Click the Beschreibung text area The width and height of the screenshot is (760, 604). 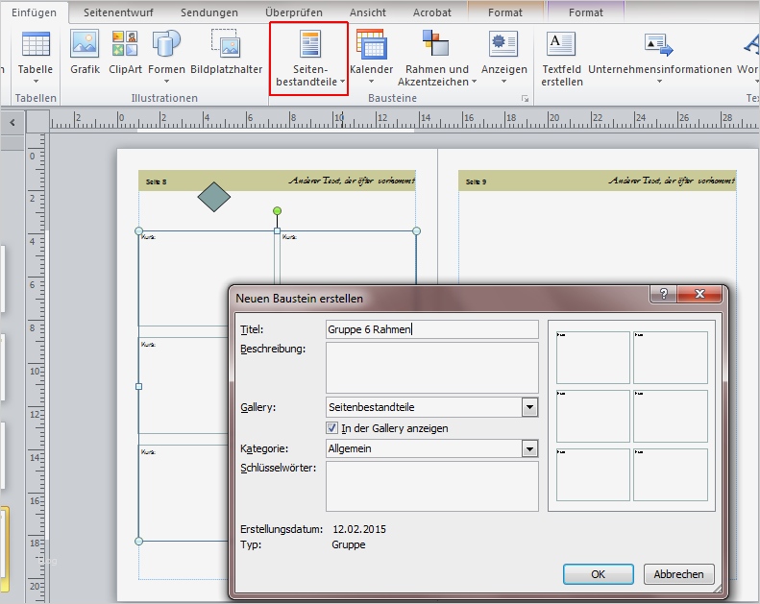(x=431, y=368)
